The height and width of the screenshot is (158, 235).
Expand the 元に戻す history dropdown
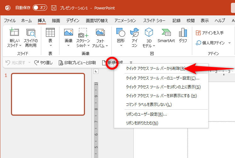point(29,63)
